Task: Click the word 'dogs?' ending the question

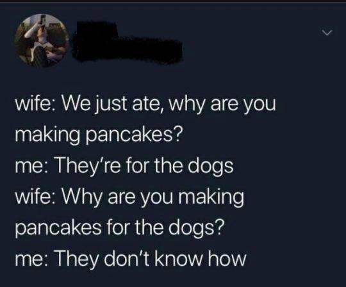Action: click(197, 229)
